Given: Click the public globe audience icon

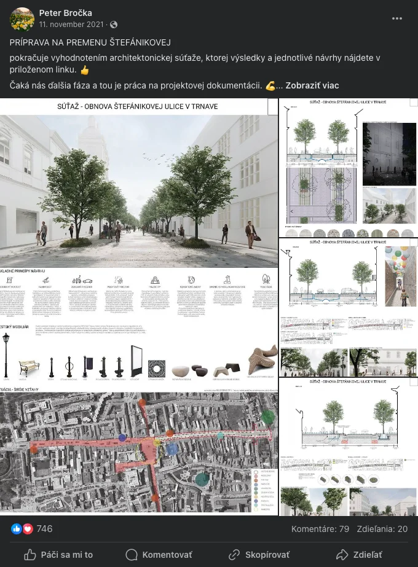Looking at the screenshot, I should 113,25.
